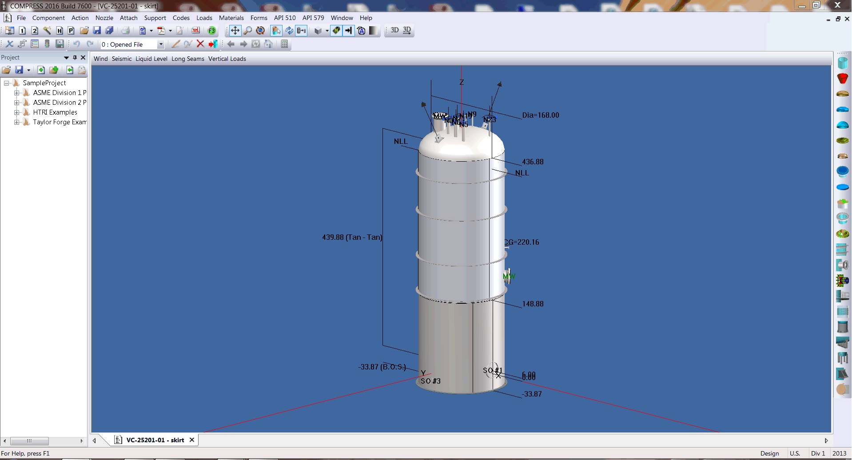Image resolution: width=852 pixels, height=460 pixels.
Task: Open the report icon dropdown arrow
Action: coord(151,31)
